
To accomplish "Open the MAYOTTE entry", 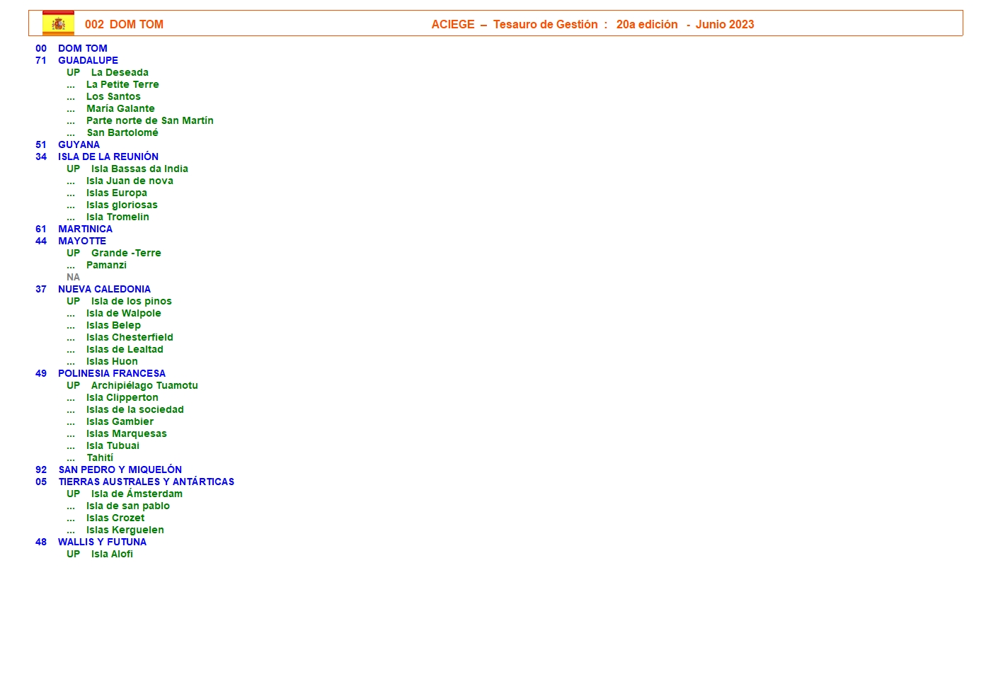I will coord(82,241).
